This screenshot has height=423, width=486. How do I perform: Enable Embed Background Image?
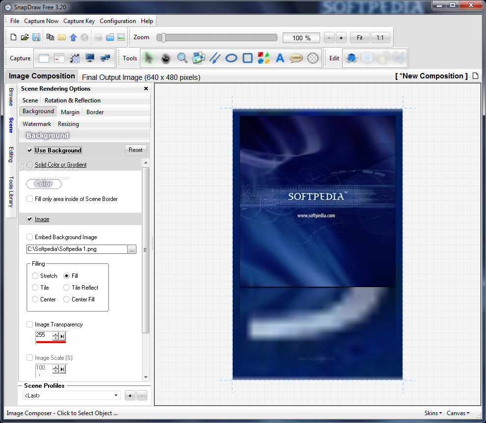[x=29, y=237]
